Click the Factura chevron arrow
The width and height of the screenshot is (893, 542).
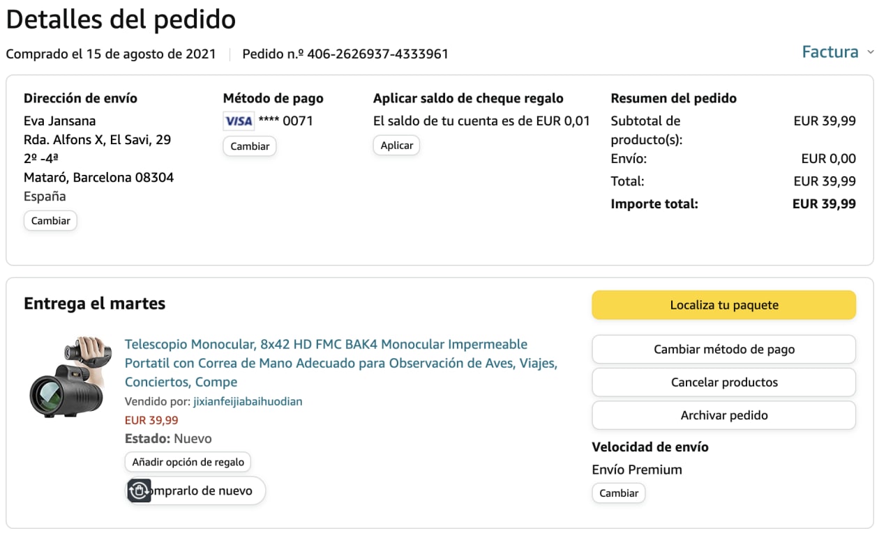tap(870, 52)
